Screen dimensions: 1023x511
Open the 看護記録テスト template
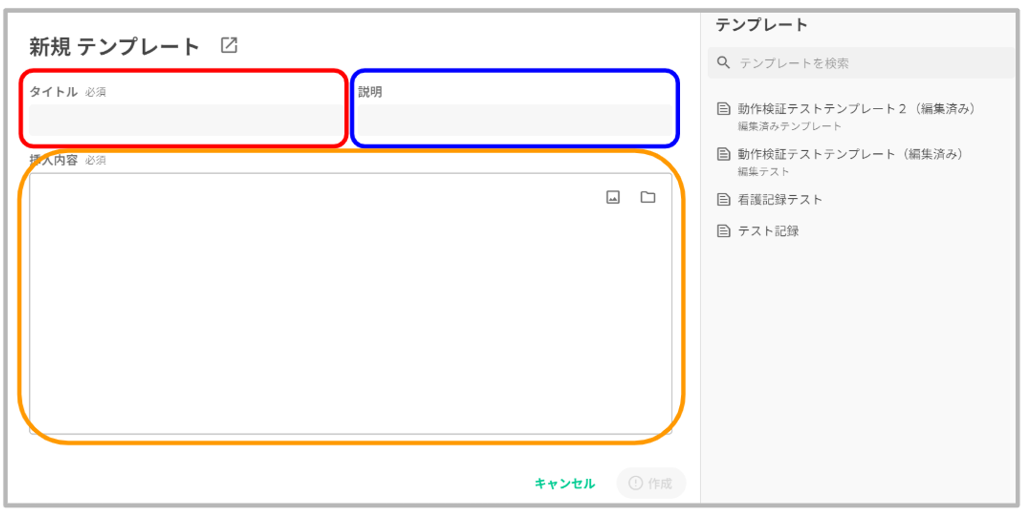click(780, 199)
